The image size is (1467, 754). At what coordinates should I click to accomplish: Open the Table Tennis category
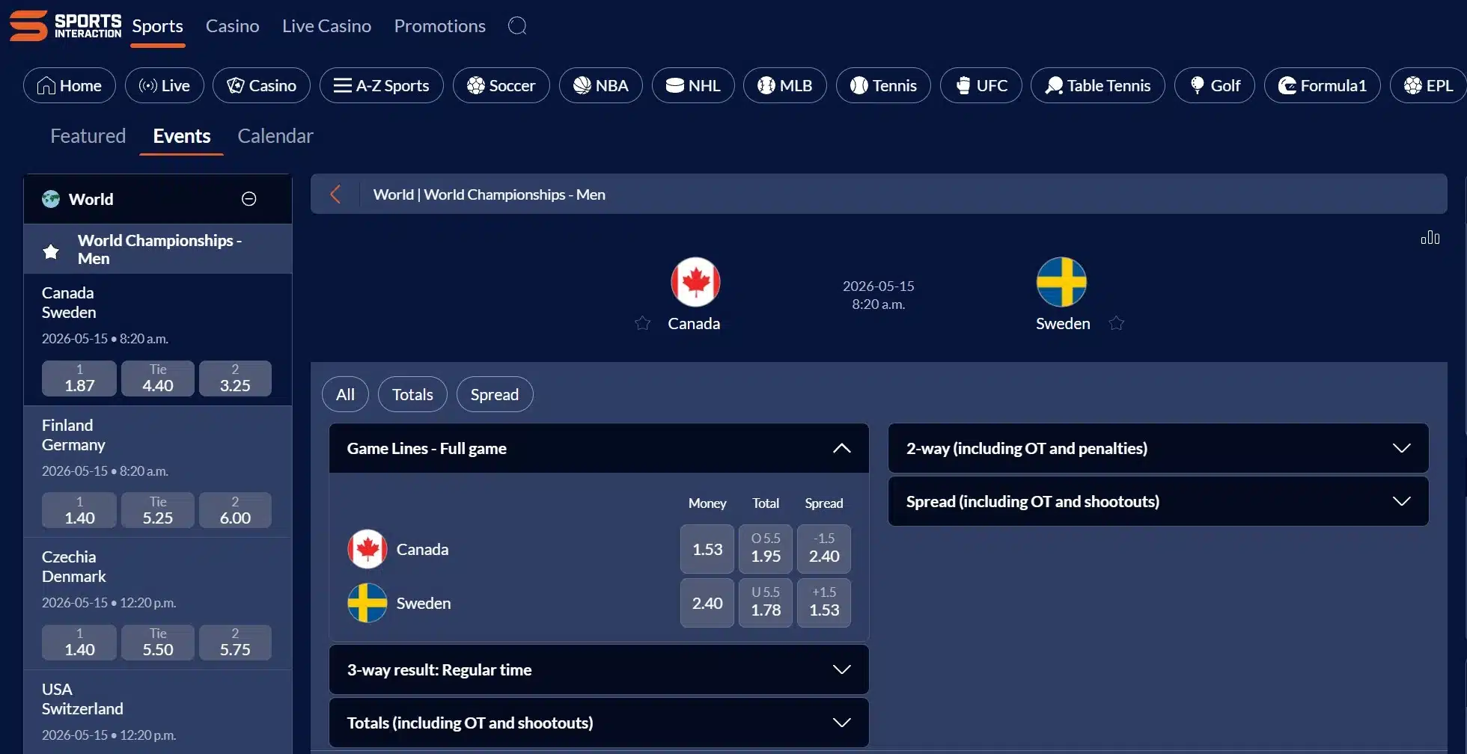pyautogui.click(x=1098, y=85)
